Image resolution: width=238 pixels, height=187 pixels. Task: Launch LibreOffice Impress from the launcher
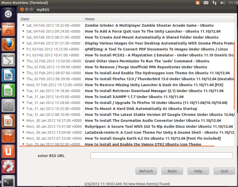point(8,121)
